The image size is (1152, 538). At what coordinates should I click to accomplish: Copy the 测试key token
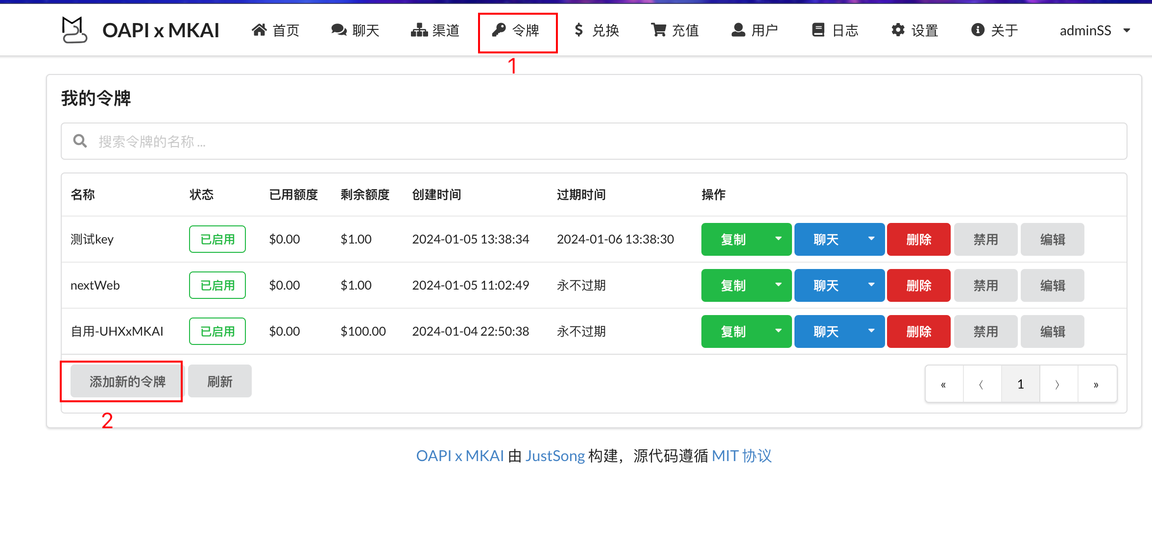733,239
